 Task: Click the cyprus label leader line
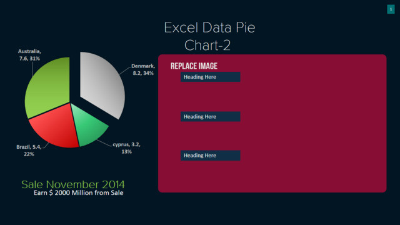(x=104, y=143)
